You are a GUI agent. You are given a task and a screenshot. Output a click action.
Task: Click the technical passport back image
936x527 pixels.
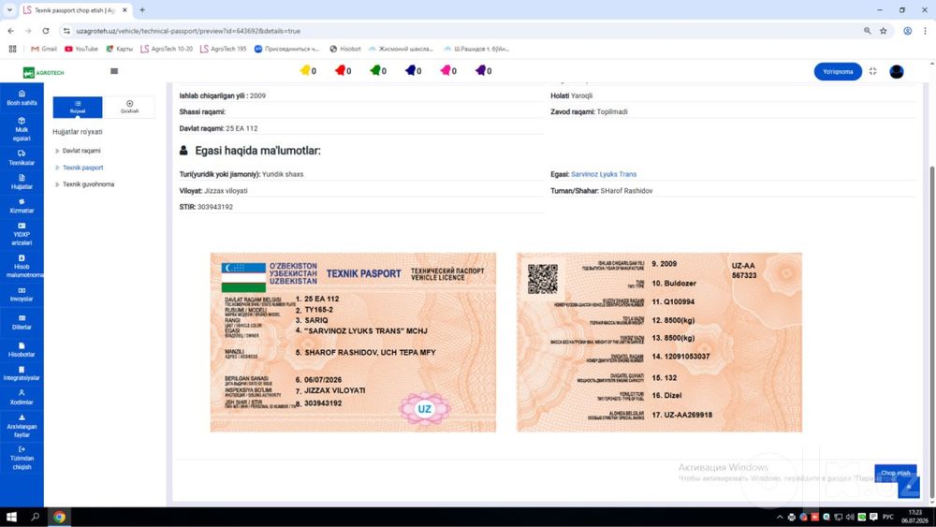coord(659,342)
